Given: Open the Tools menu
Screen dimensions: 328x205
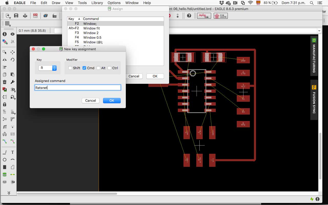Looking at the screenshot, I should [x=82, y=3].
